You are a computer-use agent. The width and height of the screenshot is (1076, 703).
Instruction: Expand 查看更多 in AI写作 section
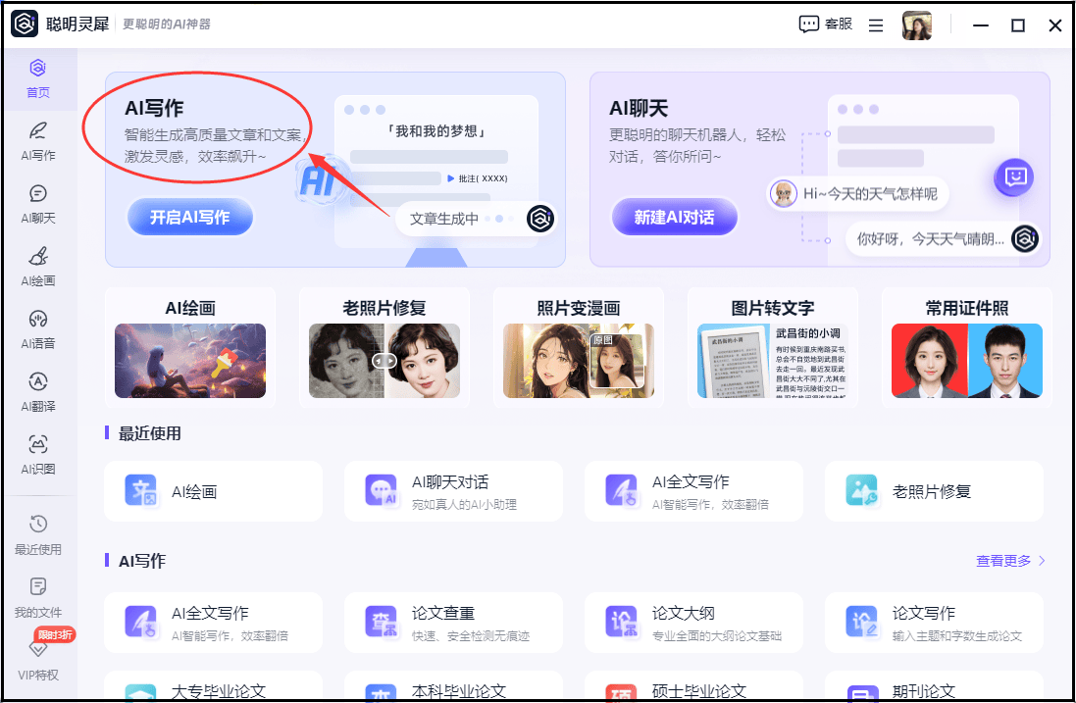point(1010,561)
